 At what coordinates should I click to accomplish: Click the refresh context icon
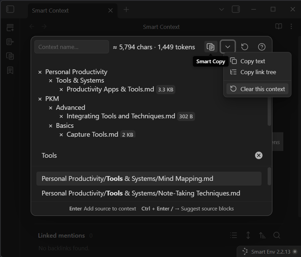pyautogui.click(x=244, y=47)
